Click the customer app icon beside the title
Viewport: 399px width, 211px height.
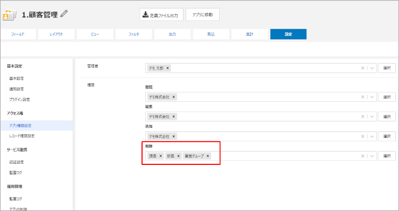9,15
